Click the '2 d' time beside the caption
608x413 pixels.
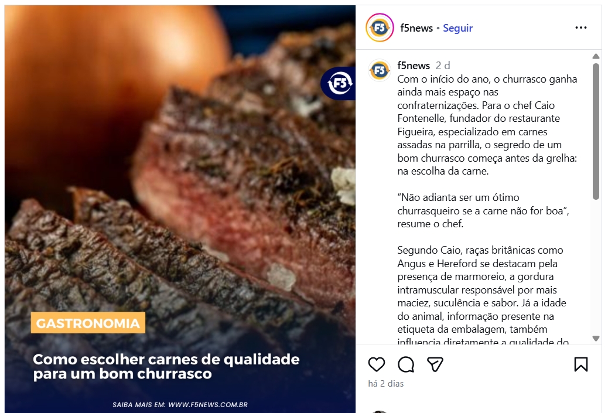[x=443, y=66]
